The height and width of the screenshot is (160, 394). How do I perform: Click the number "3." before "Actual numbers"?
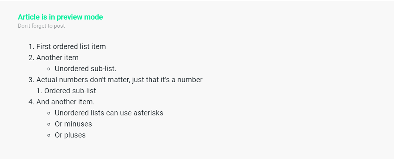coord(31,80)
